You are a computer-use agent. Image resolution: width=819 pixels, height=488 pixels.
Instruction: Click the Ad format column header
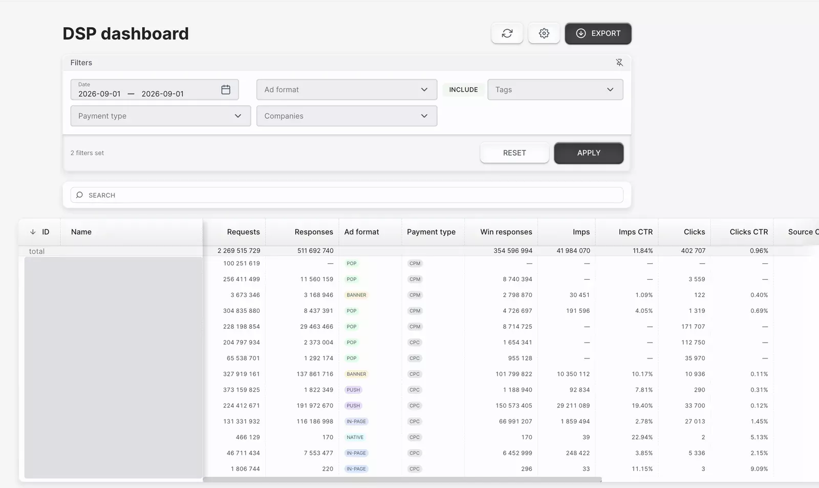[361, 232]
